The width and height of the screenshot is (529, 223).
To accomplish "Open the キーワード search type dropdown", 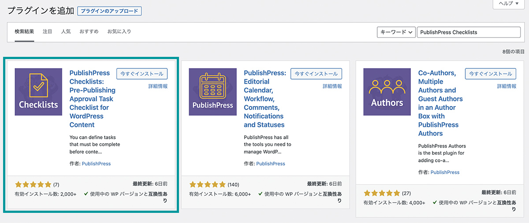I will point(396,32).
